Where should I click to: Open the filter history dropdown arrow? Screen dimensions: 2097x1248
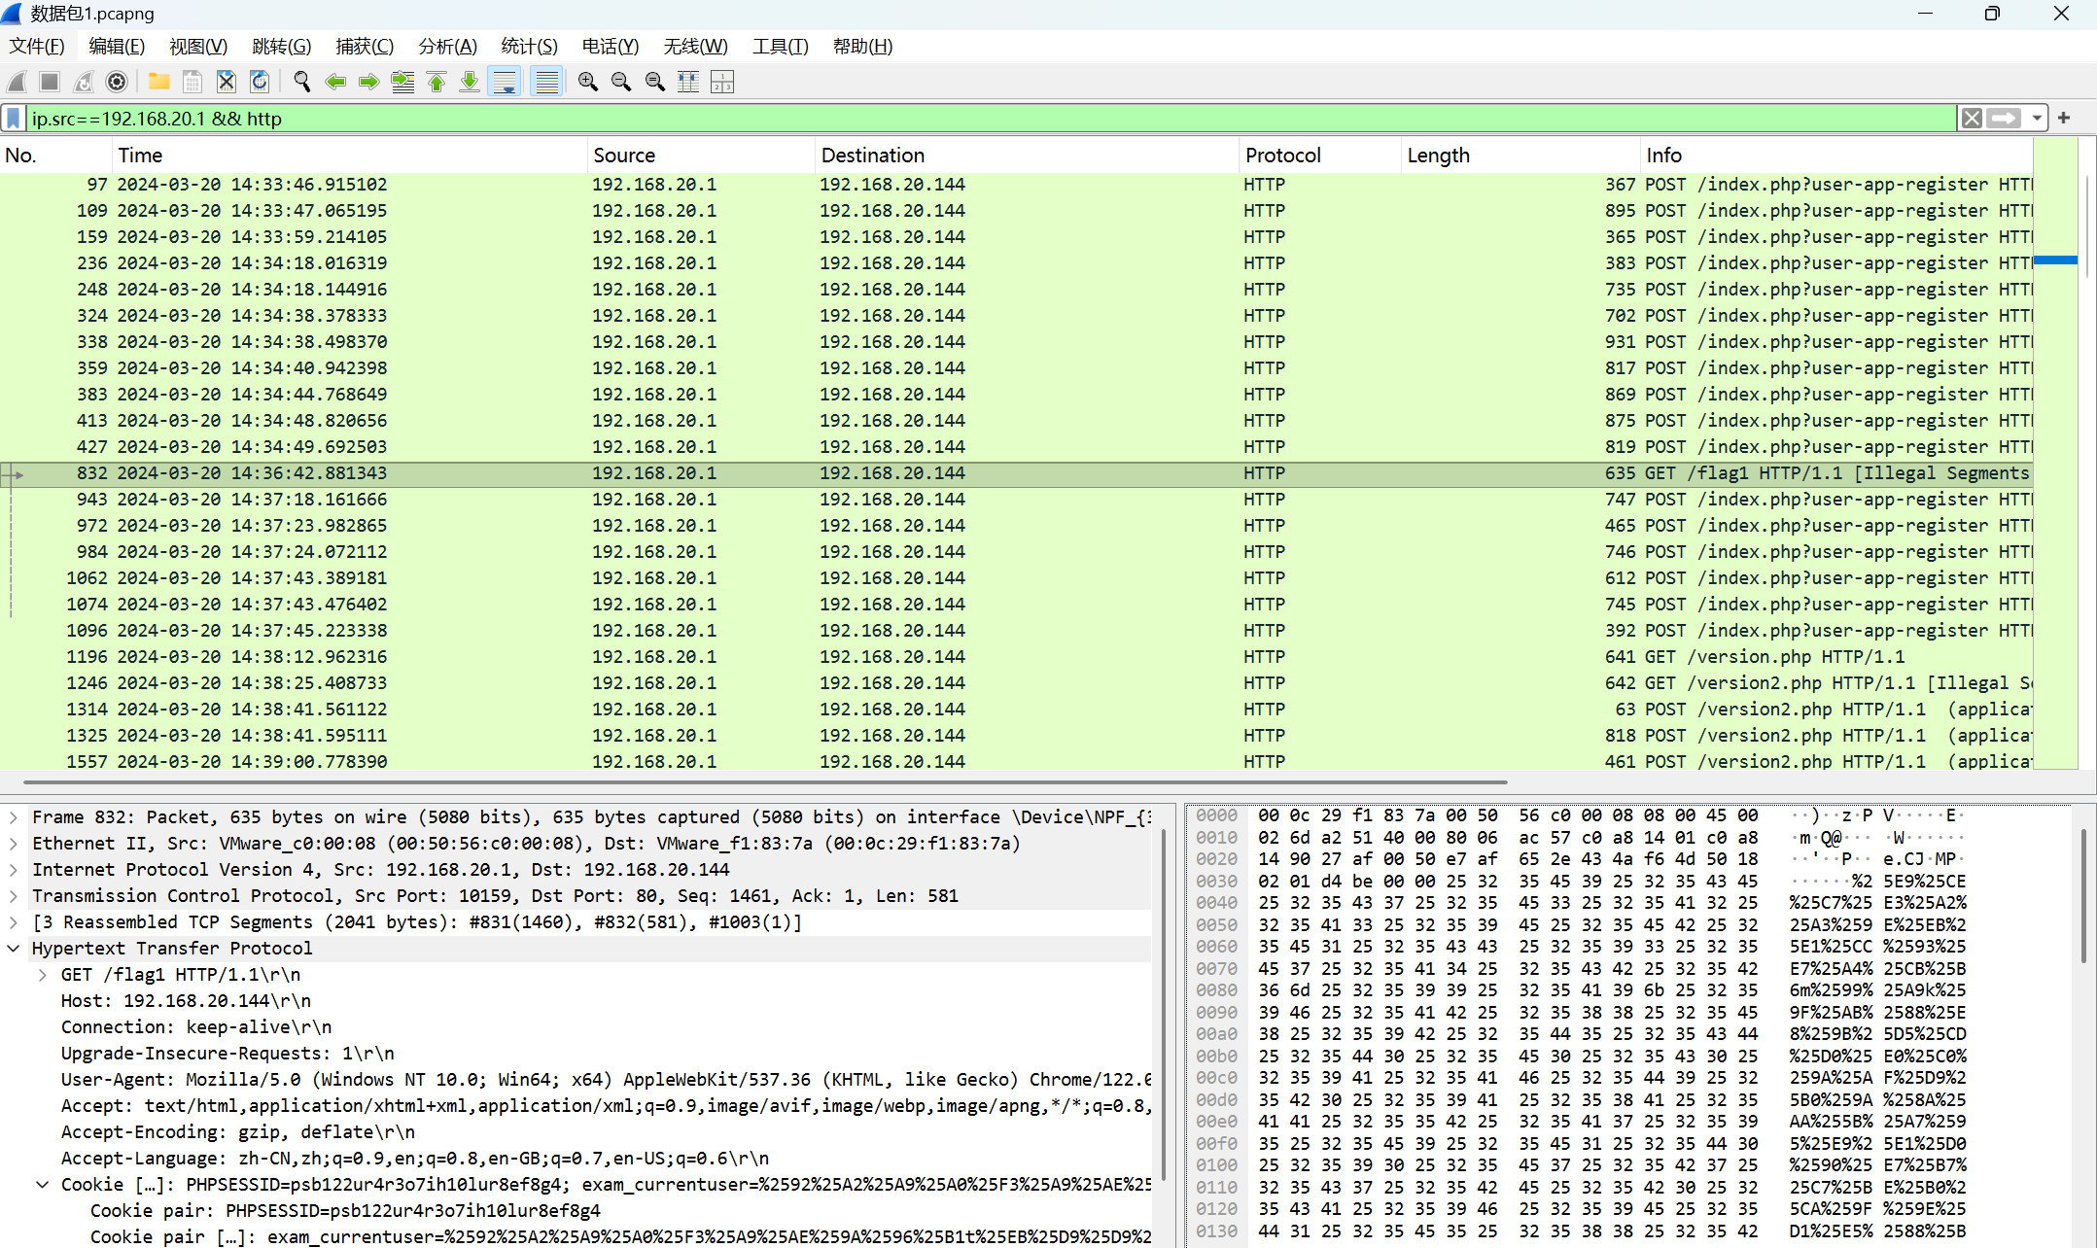pyautogui.click(x=2037, y=118)
